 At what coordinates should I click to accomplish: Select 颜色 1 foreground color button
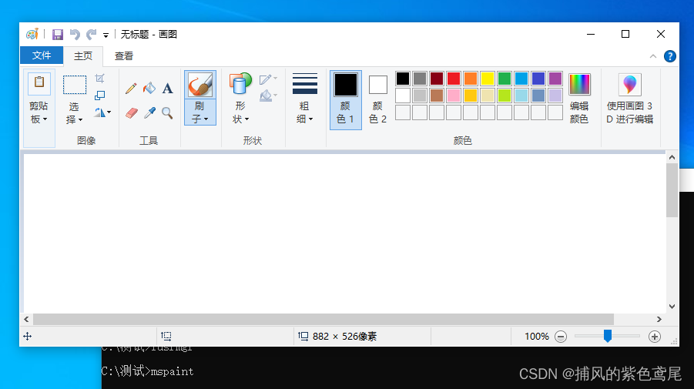coord(346,99)
